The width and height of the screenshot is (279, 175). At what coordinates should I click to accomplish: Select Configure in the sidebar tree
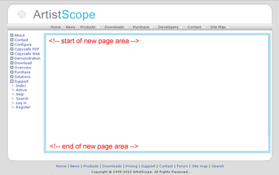pos(23,45)
